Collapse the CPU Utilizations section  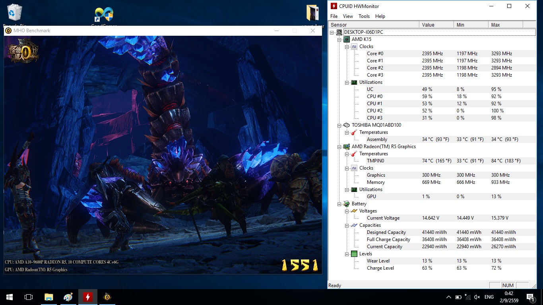(x=347, y=82)
